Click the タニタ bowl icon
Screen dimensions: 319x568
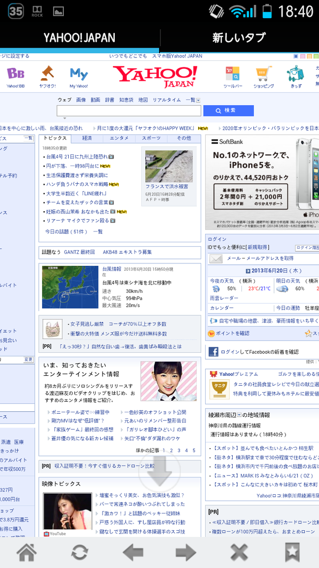pyautogui.click(x=219, y=389)
